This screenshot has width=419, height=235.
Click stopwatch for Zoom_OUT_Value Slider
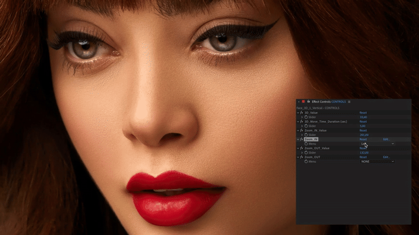(x=306, y=152)
